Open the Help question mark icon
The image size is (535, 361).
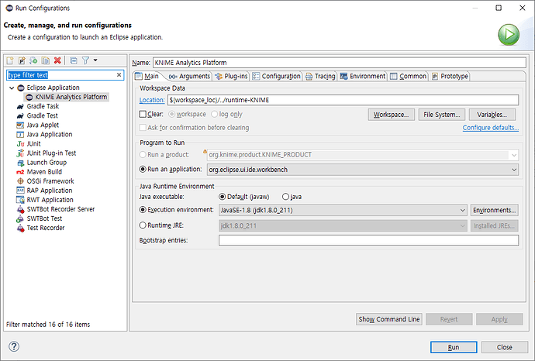tap(14, 347)
